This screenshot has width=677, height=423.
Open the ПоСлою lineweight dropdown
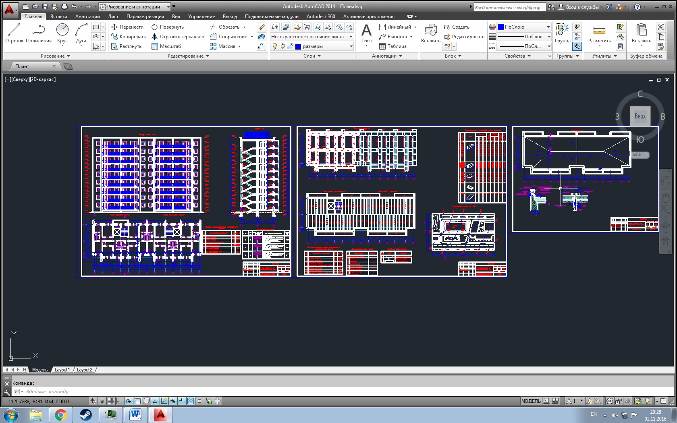click(x=524, y=37)
